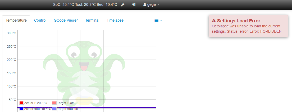The width and height of the screenshot is (292, 112).
Task: Dismiss the Settings Load Error notification
Action: click(248, 26)
